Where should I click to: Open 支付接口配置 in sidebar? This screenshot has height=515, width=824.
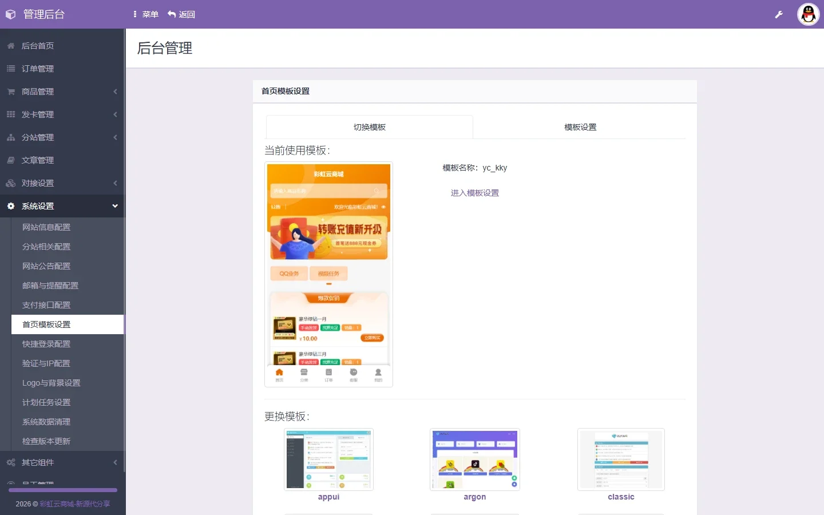click(68, 305)
